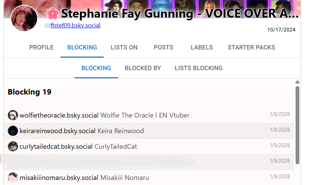This screenshot has width=316, height=185.
Task: Click the keirareinwood avatar icon
Action: pyautogui.click(x=13, y=131)
